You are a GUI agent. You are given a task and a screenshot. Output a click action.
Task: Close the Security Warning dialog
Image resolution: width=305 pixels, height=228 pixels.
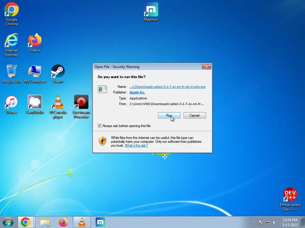206,67
